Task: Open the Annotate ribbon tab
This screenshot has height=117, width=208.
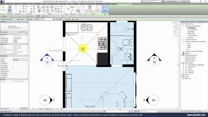Action: pyautogui.click(x=37, y=4)
